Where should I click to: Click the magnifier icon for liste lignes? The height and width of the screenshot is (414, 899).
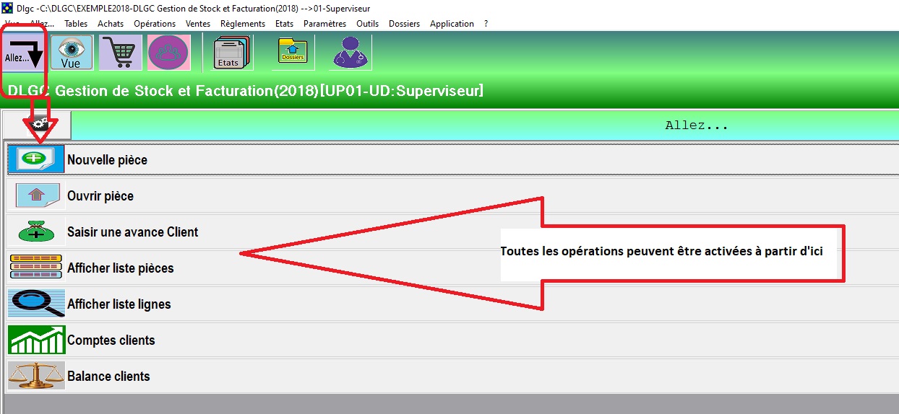[36, 304]
